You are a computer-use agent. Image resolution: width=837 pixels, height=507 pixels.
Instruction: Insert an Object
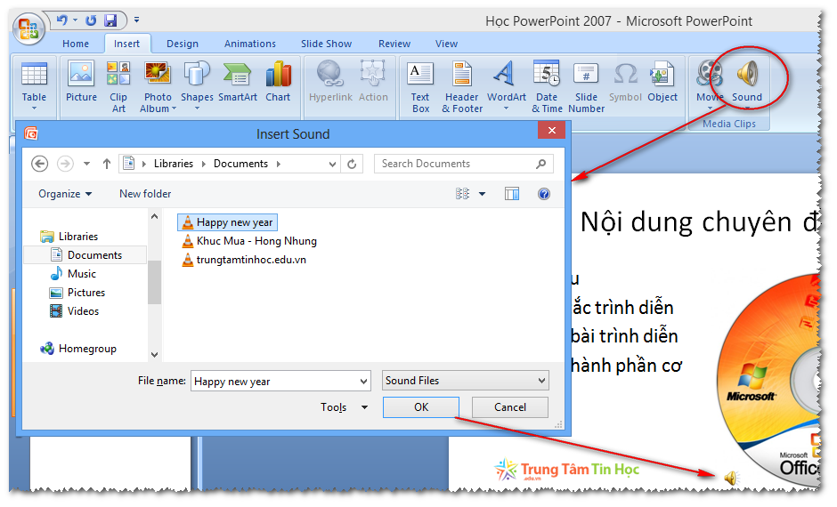pos(662,81)
